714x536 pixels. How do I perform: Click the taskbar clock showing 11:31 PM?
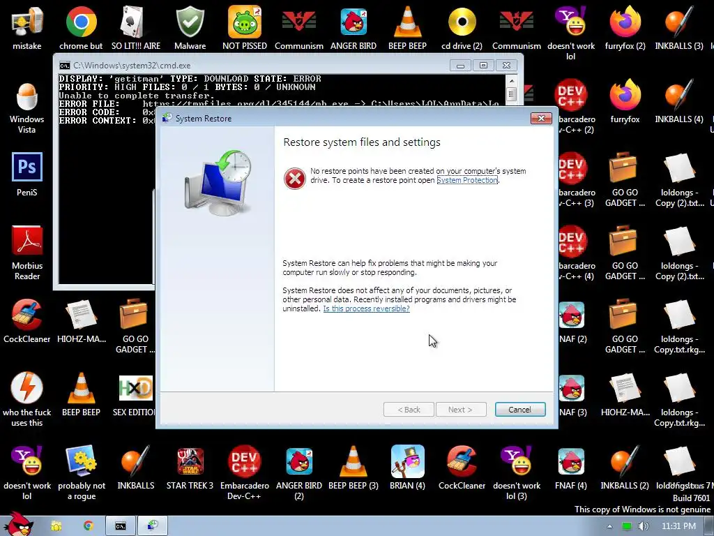[x=678, y=526]
